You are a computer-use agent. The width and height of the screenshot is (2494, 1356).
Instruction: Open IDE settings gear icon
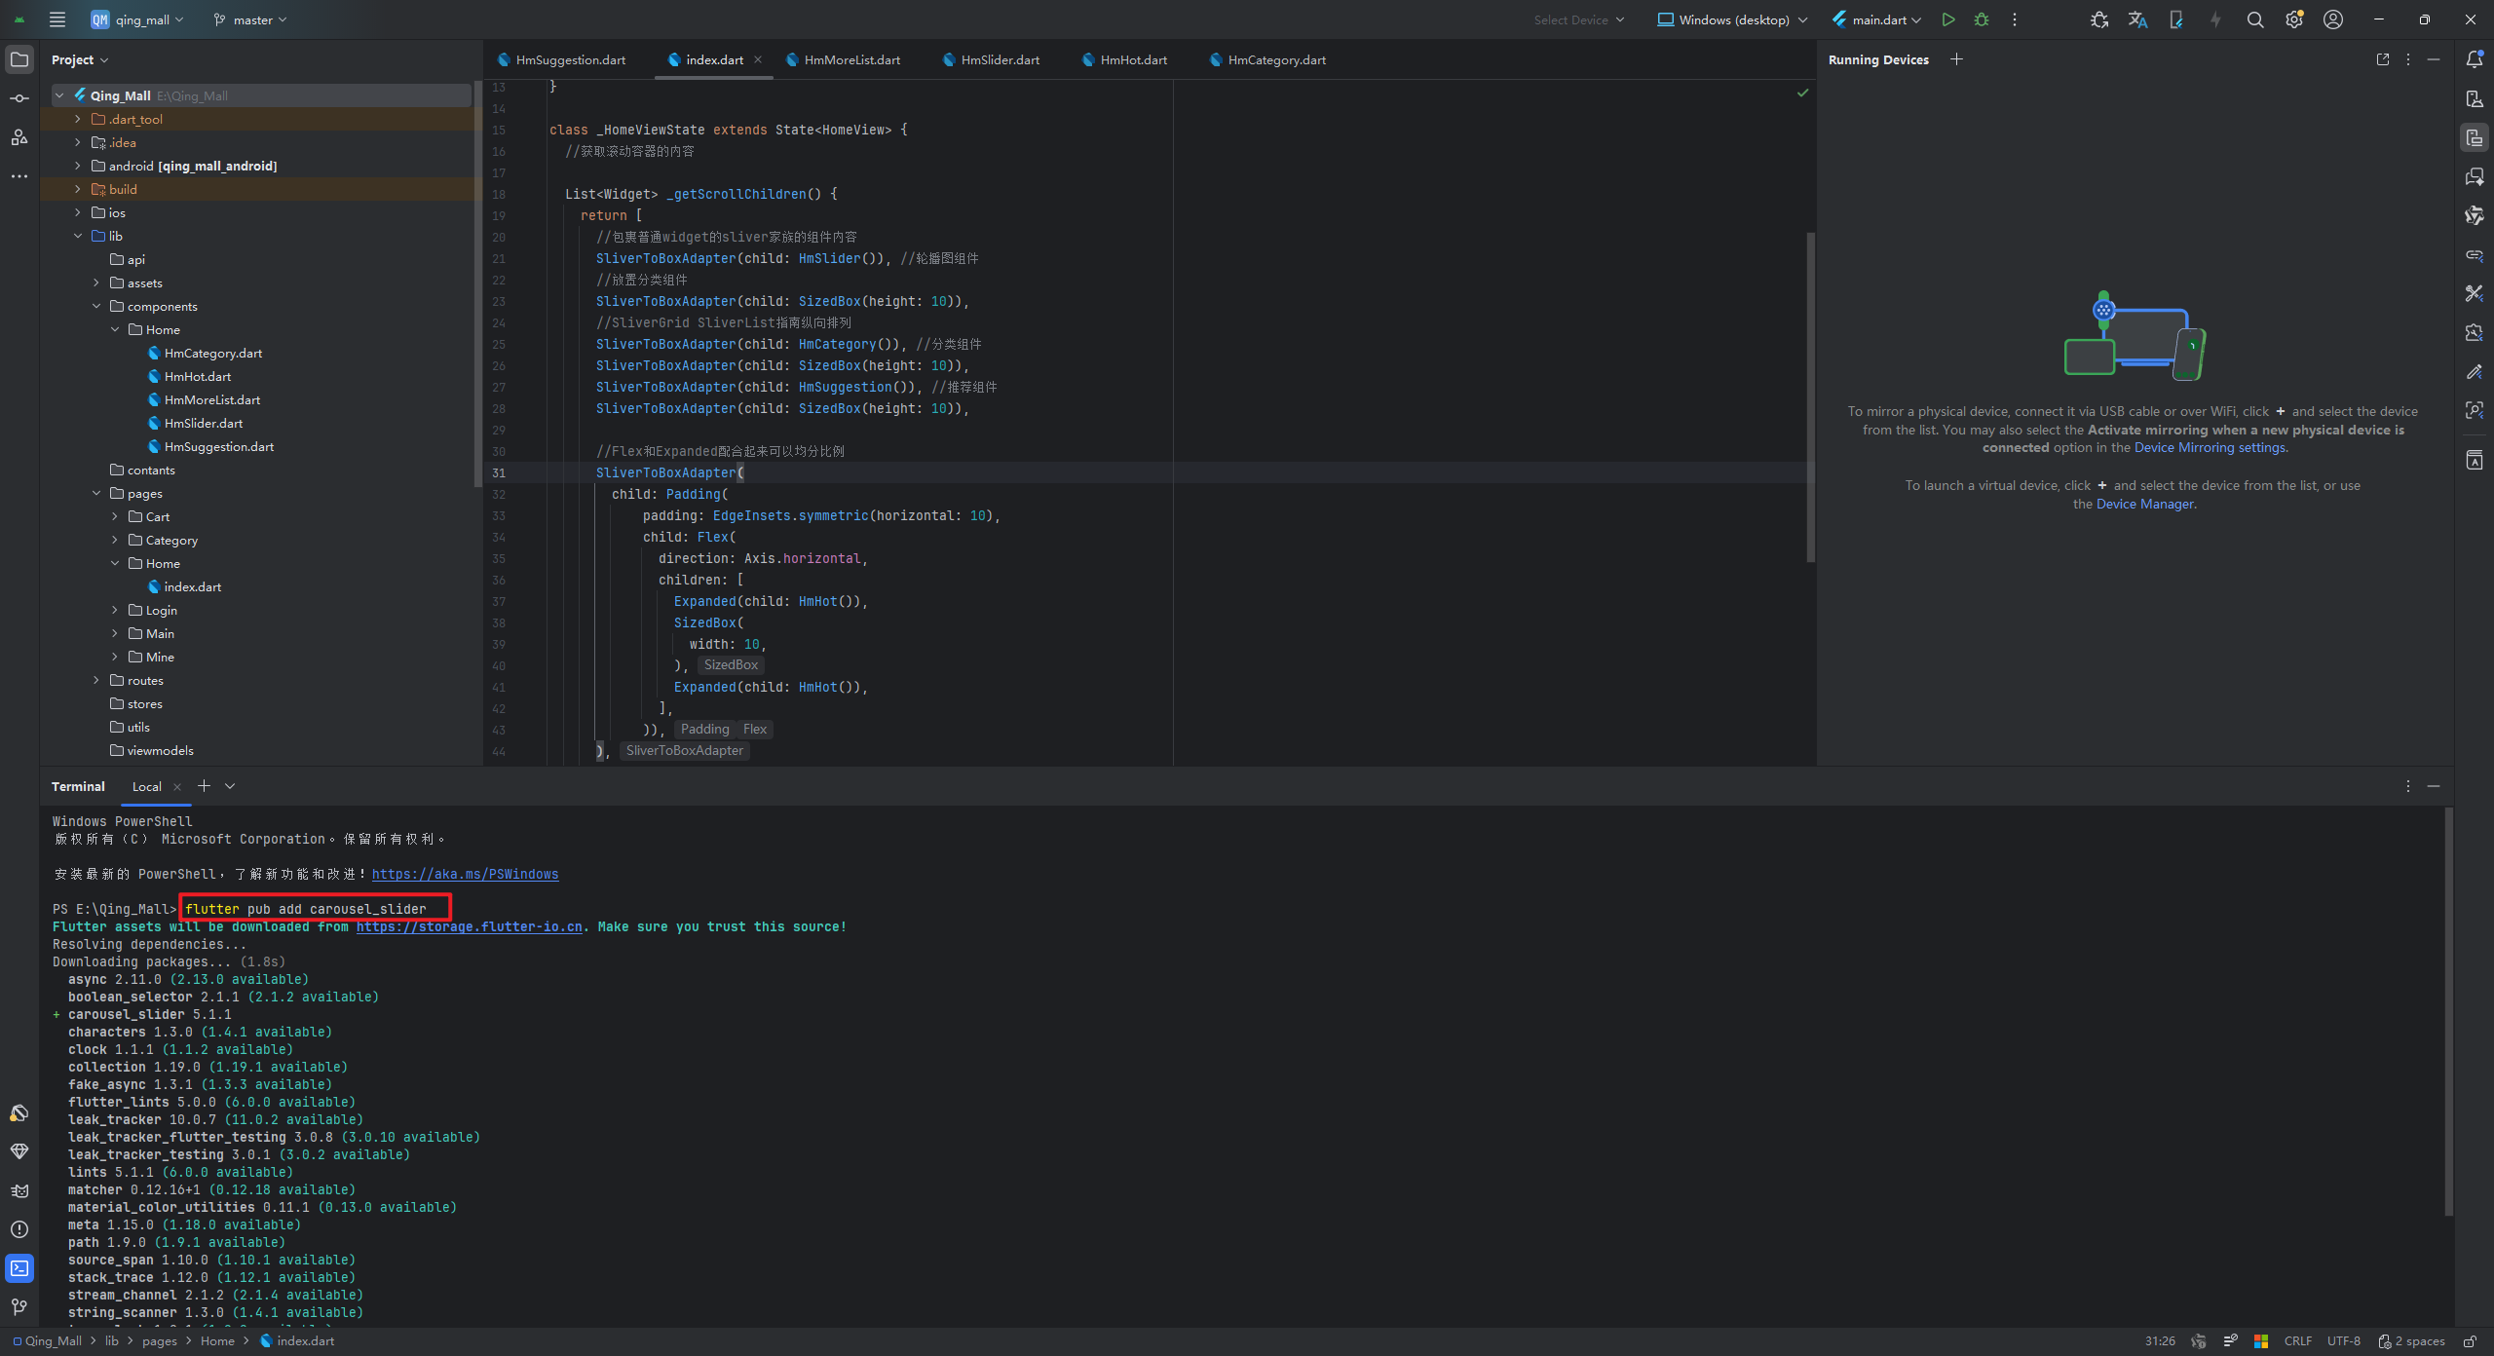tap(2293, 19)
